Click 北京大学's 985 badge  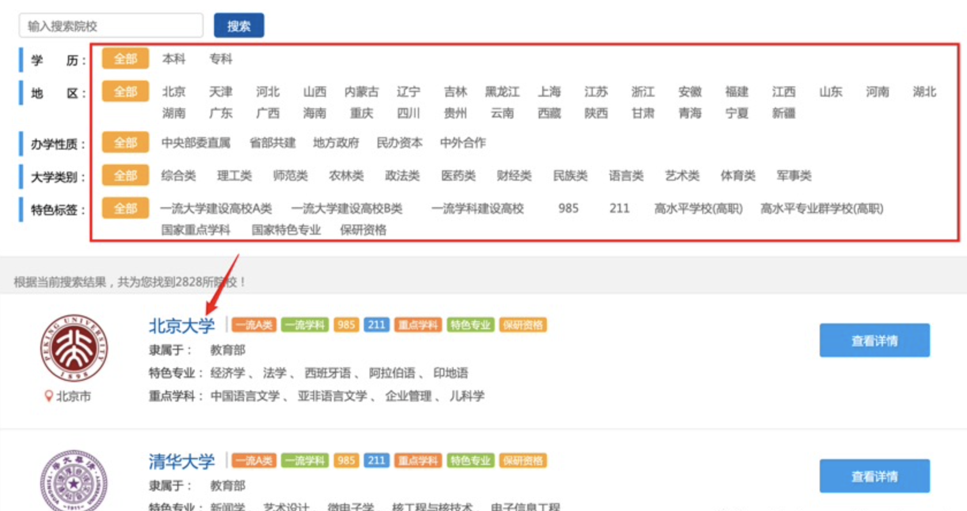tap(346, 325)
